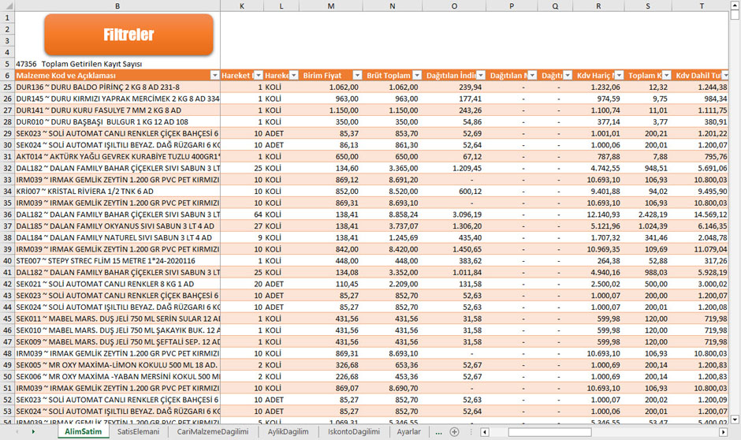Click value 264,38 in STE007 row
Screen dimensions: 741x440
[x=599, y=260]
